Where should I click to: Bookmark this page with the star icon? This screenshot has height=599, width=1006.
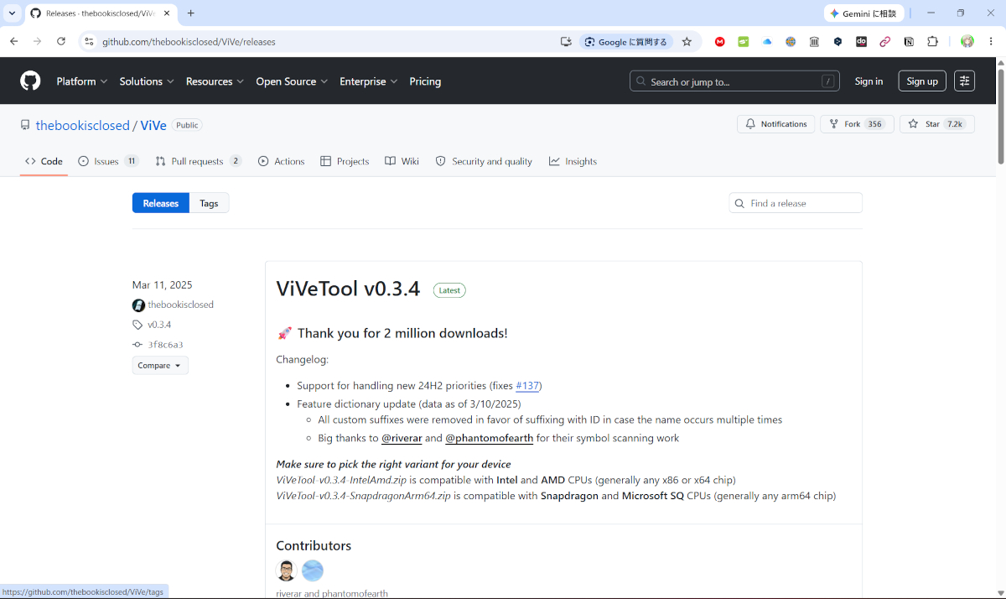pyautogui.click(x=687, y=42)
